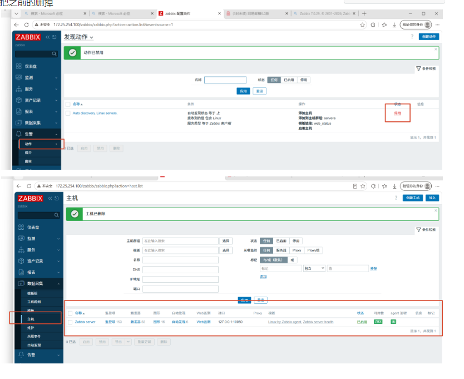Open the reader view icon in host.list address bar
Viewport: 464px width, 379px height.
coord(355,186)
